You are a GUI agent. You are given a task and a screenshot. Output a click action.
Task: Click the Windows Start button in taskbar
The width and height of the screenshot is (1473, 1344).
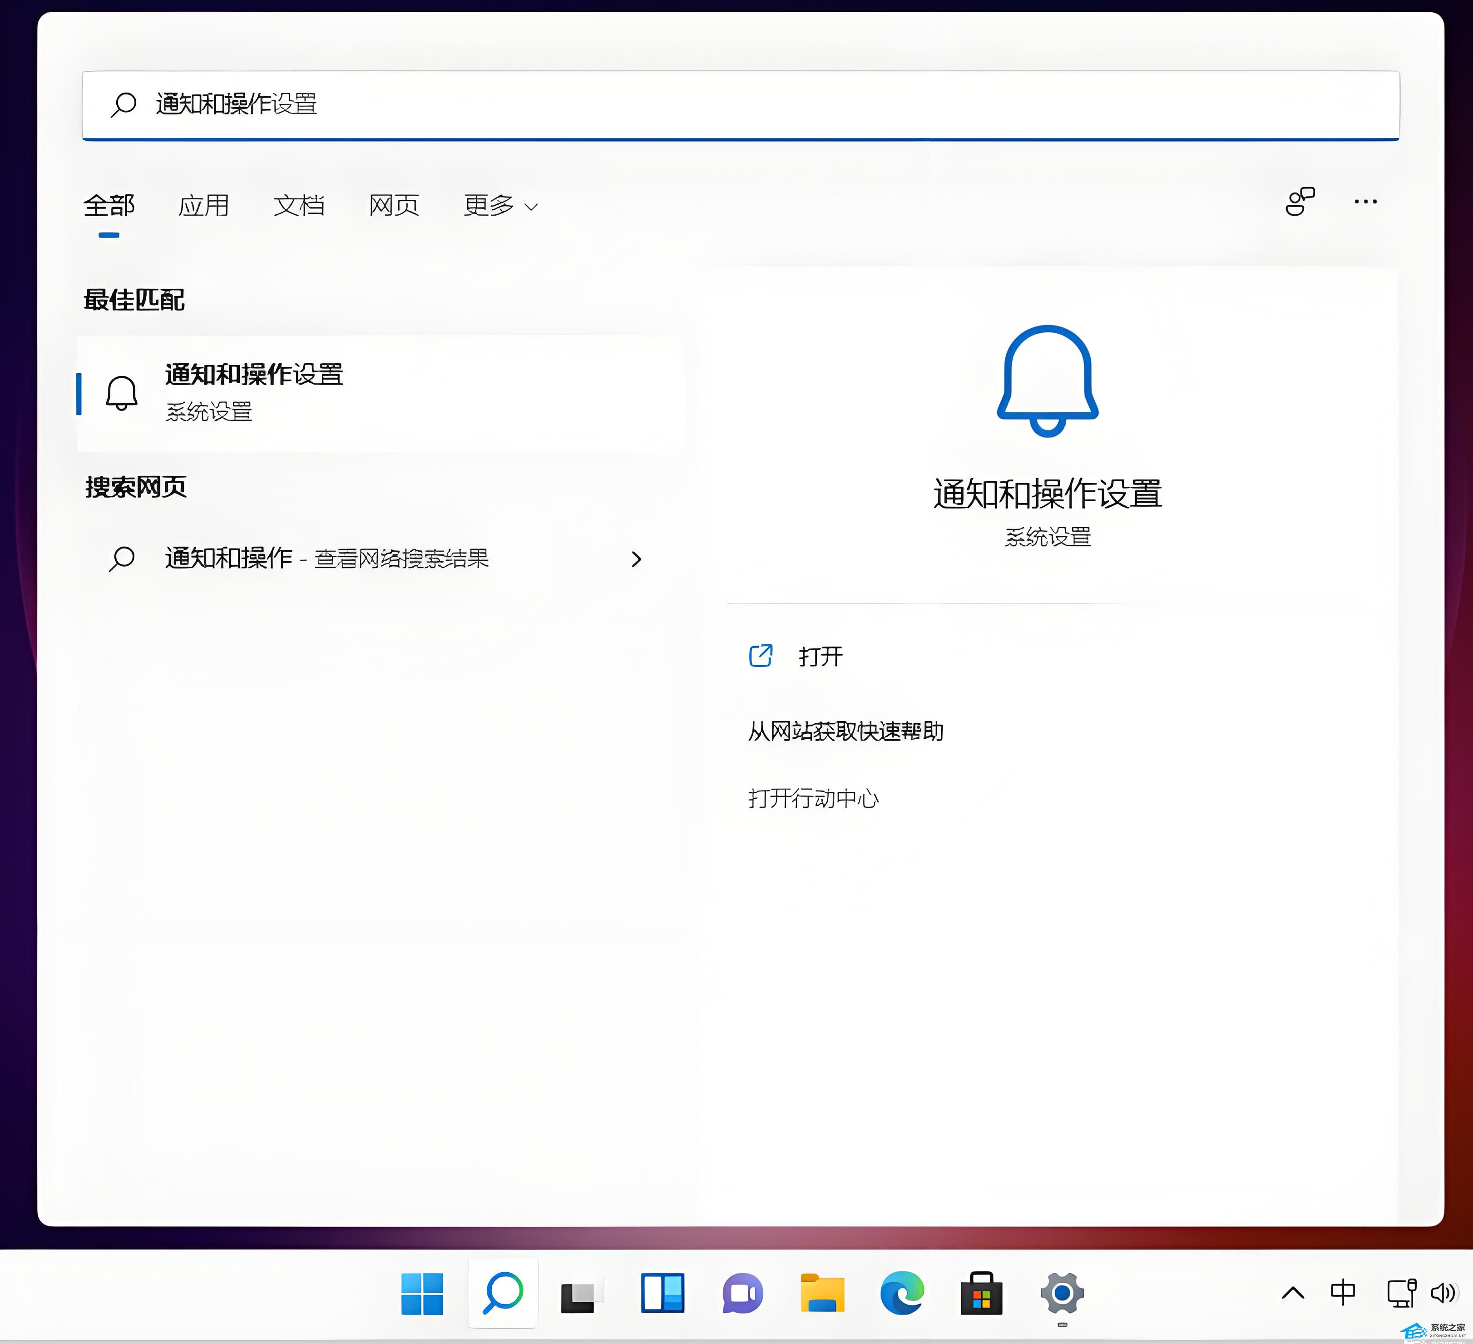[x=422, y=1293]
